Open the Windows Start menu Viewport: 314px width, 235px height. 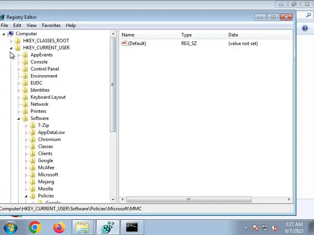click(11, 227)
